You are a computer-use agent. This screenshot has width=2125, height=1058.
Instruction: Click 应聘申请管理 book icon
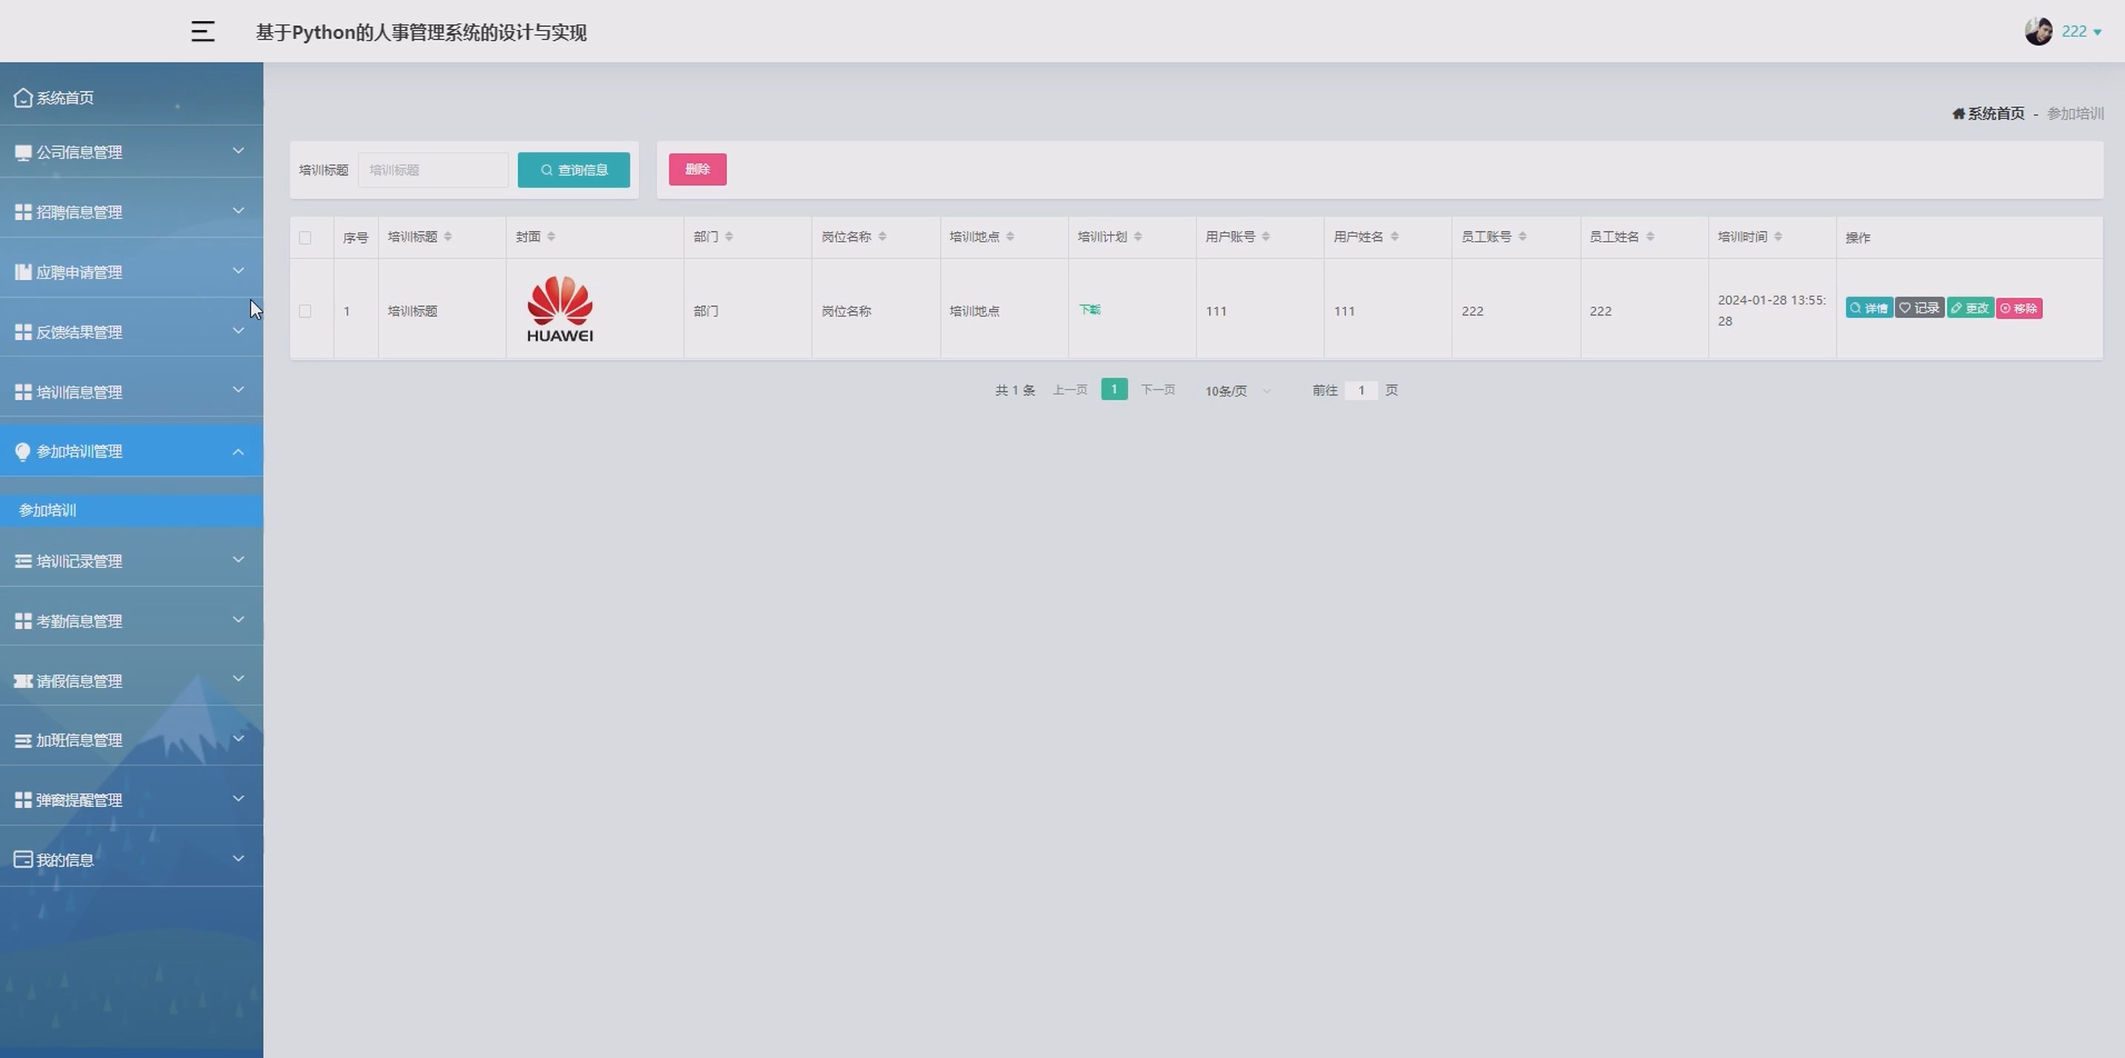pyautogui.click(x=23, y=272)
